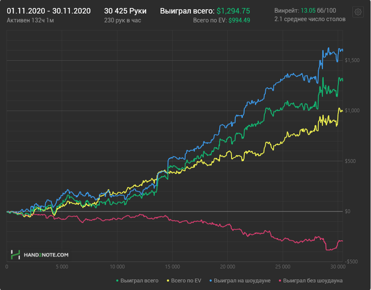Click the $1,000 y-axis label
Image resolution: width=371 pixels, height=290 pixels.
click(352, 111)
